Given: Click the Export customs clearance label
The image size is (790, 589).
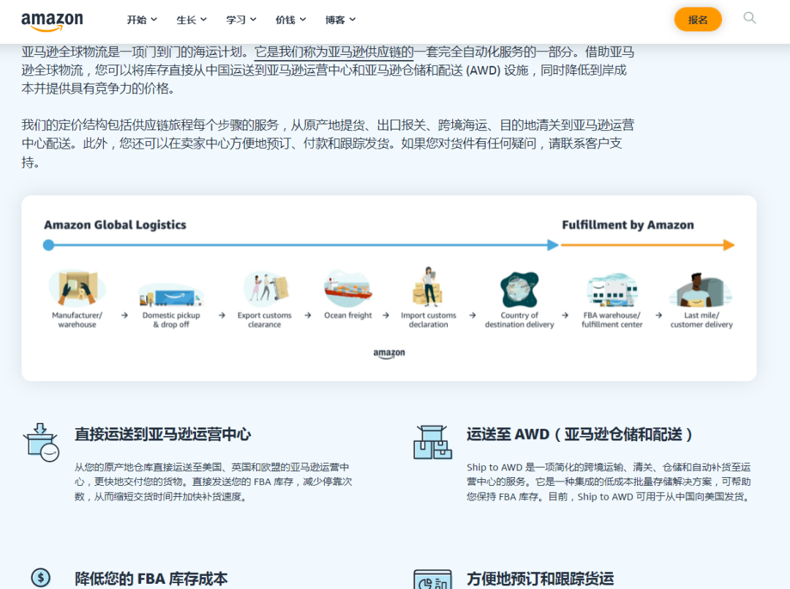Looking at the screenshot, I should tap(265, 320).
